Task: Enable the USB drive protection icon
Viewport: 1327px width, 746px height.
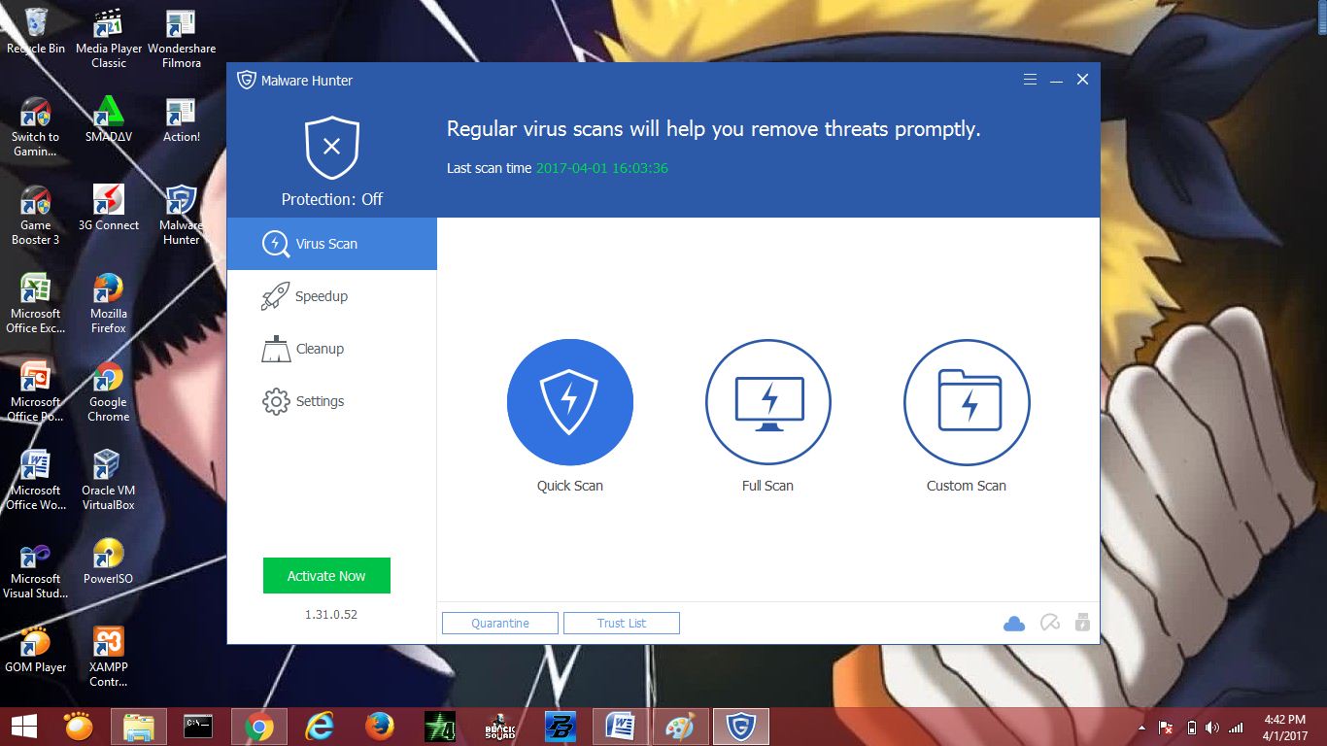Action: coord(1081,623)
